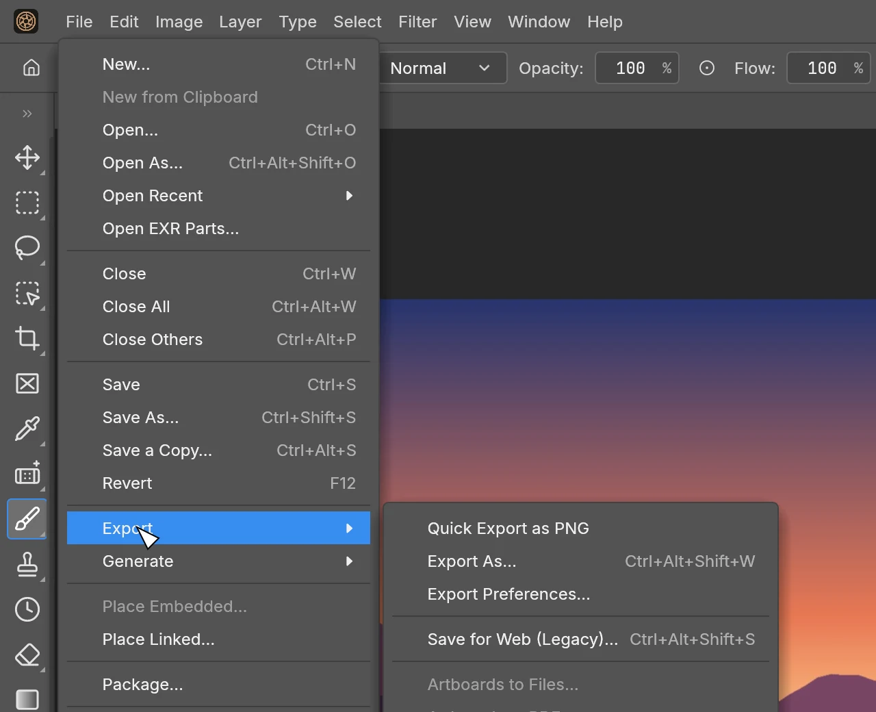Expand the Open Recent submenu
This screenshot has width=876, height=712.
pyautogui.click(x=218, y=196)
